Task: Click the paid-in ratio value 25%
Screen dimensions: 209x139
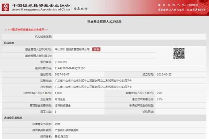Action: [160, 99]
